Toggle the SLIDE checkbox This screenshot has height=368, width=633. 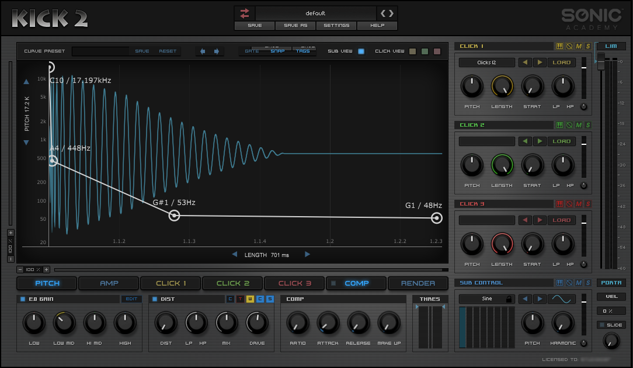click(602, 325)
